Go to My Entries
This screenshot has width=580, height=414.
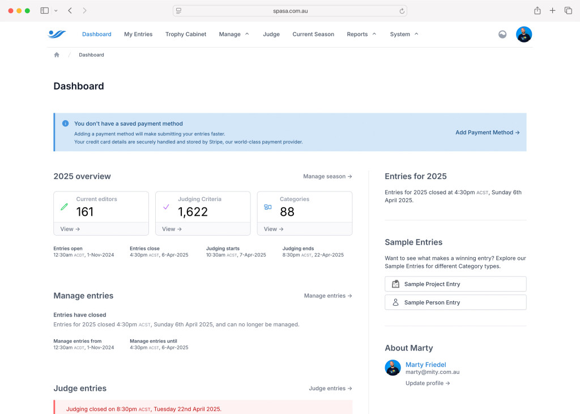pos(138,34)
